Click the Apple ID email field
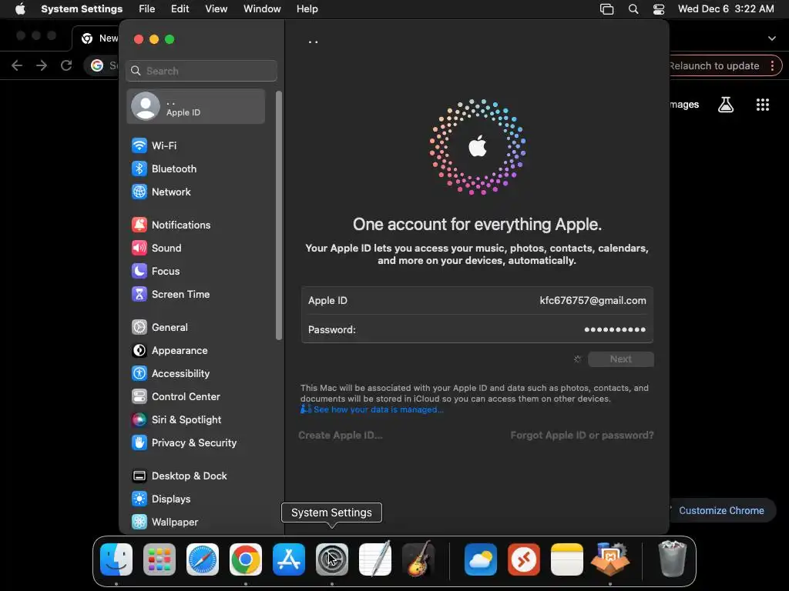Image resolution: width=789 pixels, height=591 pixels. 477,301
